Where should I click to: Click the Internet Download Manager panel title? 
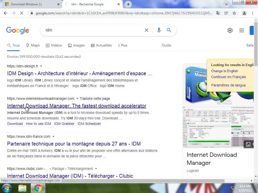click(x=212, y=159)
